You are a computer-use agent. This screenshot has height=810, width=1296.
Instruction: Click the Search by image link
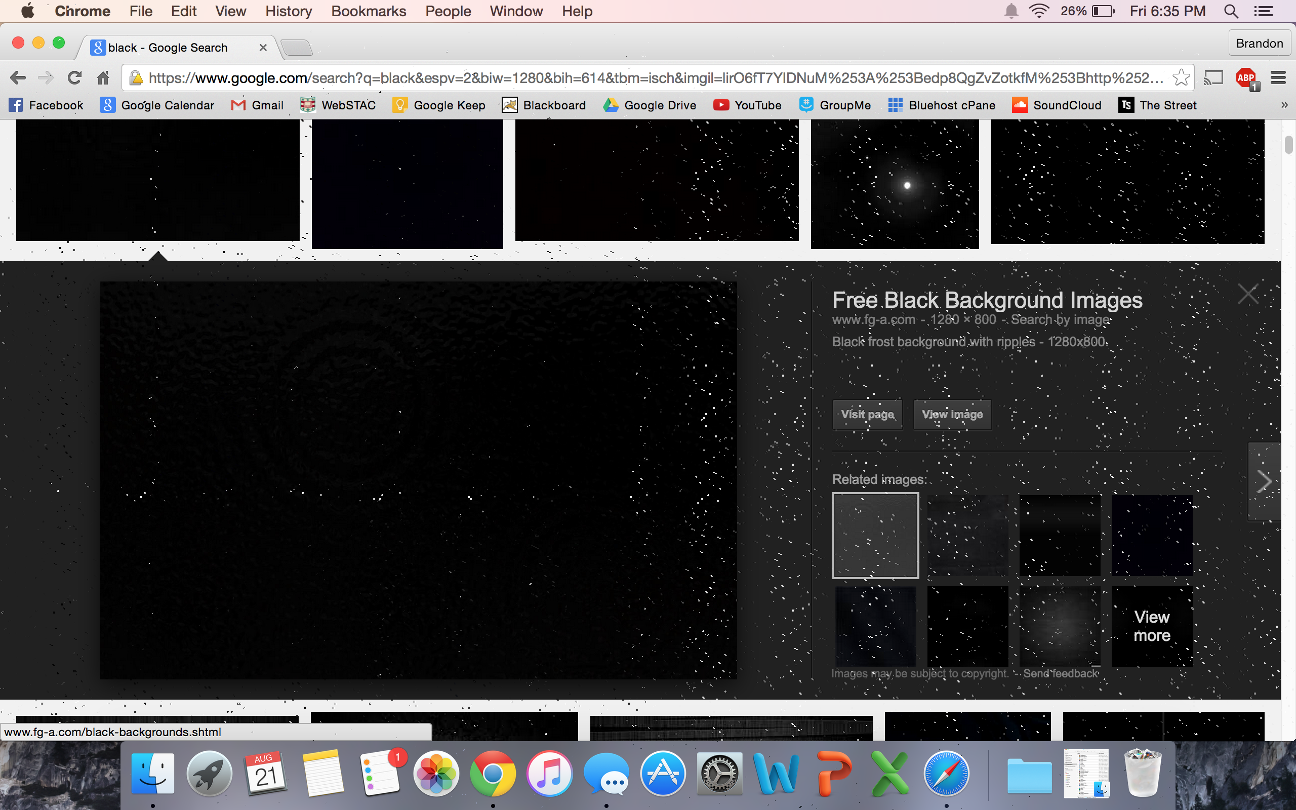(x=1060, y=320)
